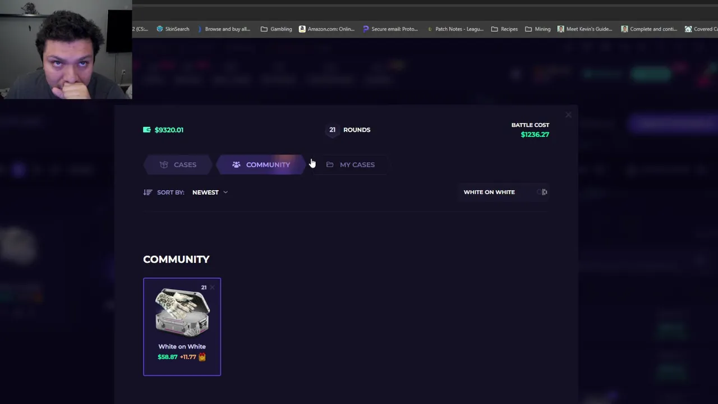Open the Amazon.com bookmark
718x404 pixels.
coord(326,29)
